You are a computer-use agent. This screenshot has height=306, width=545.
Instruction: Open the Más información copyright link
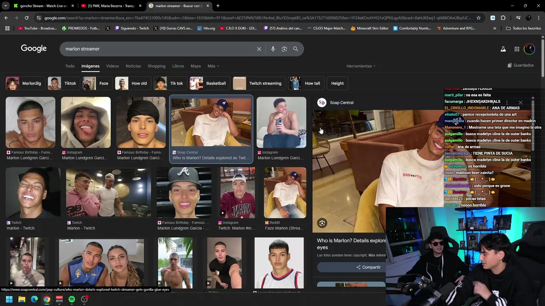click(x=377, y=255)
